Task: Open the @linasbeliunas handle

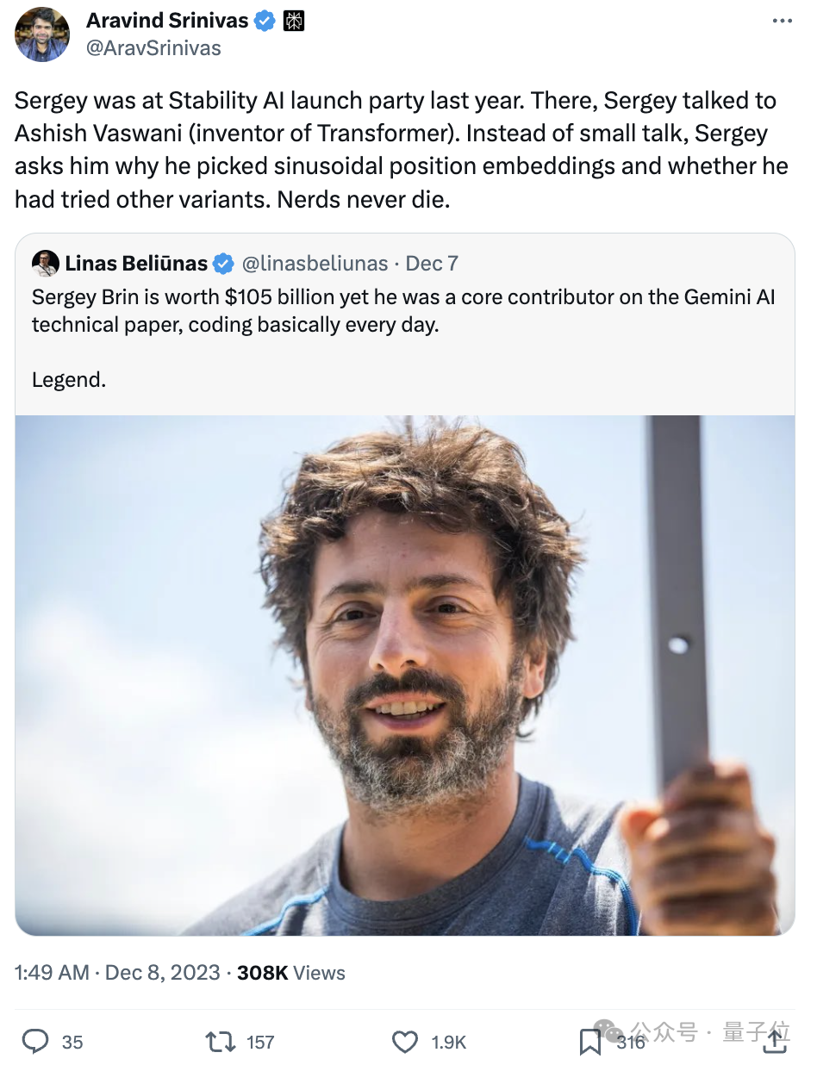Action: coord(313,263)
